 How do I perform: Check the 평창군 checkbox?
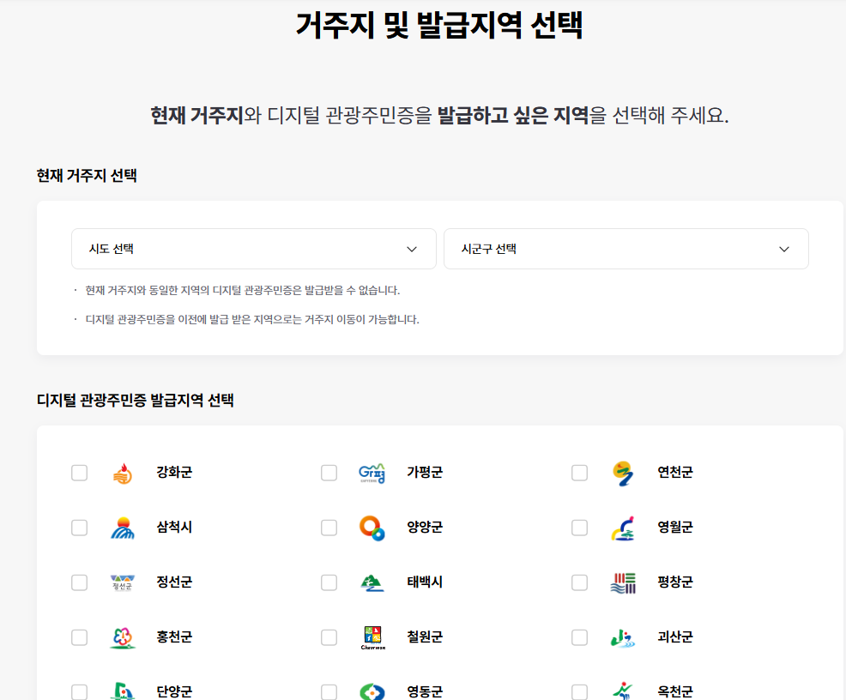[579, 582]
